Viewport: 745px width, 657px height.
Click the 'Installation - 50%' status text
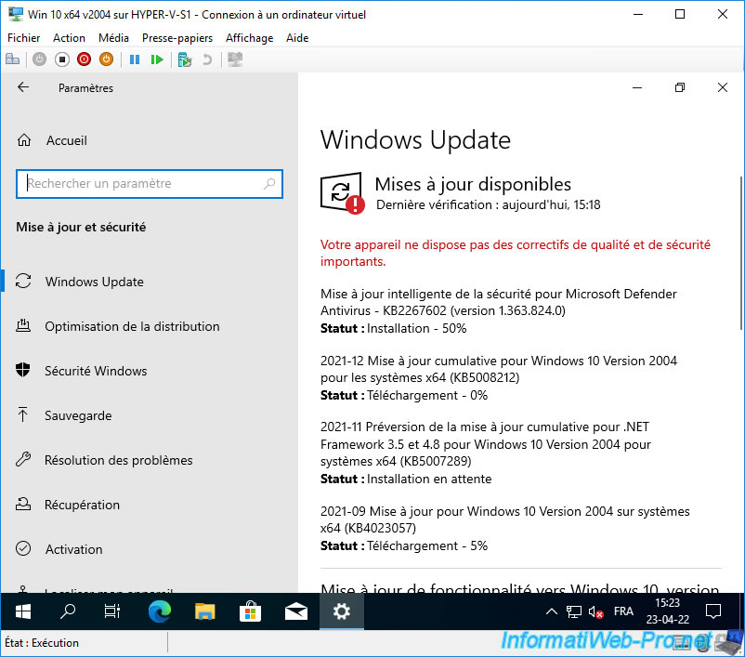tap(417, 329)
